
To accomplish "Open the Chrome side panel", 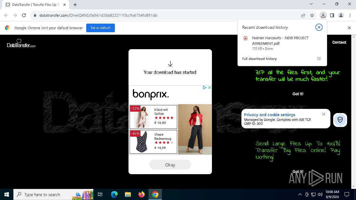I will pyautogui.click(x=332, y=15).
